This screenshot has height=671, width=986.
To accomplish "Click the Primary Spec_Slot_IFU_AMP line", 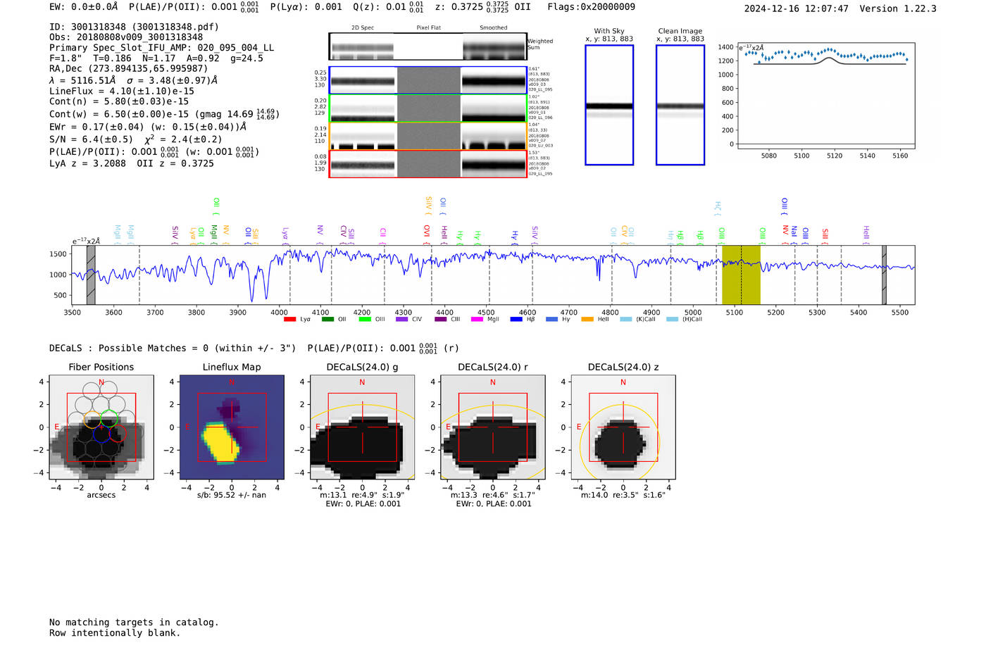I will (162, 48).
